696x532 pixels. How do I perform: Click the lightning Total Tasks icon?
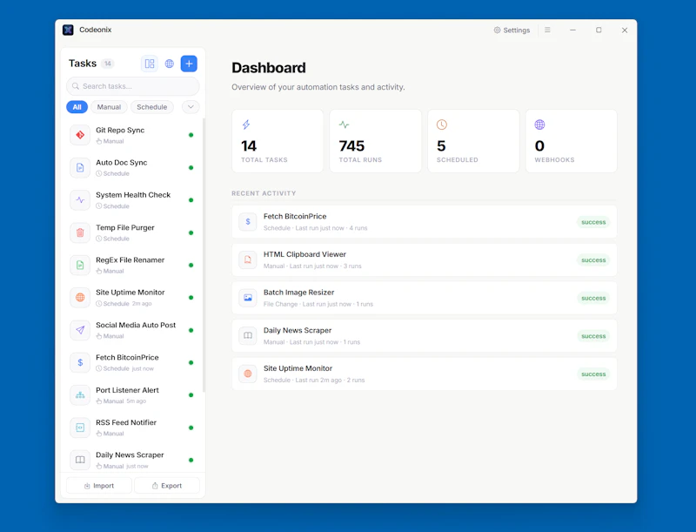pyautogui.click(x=246, y=125)
